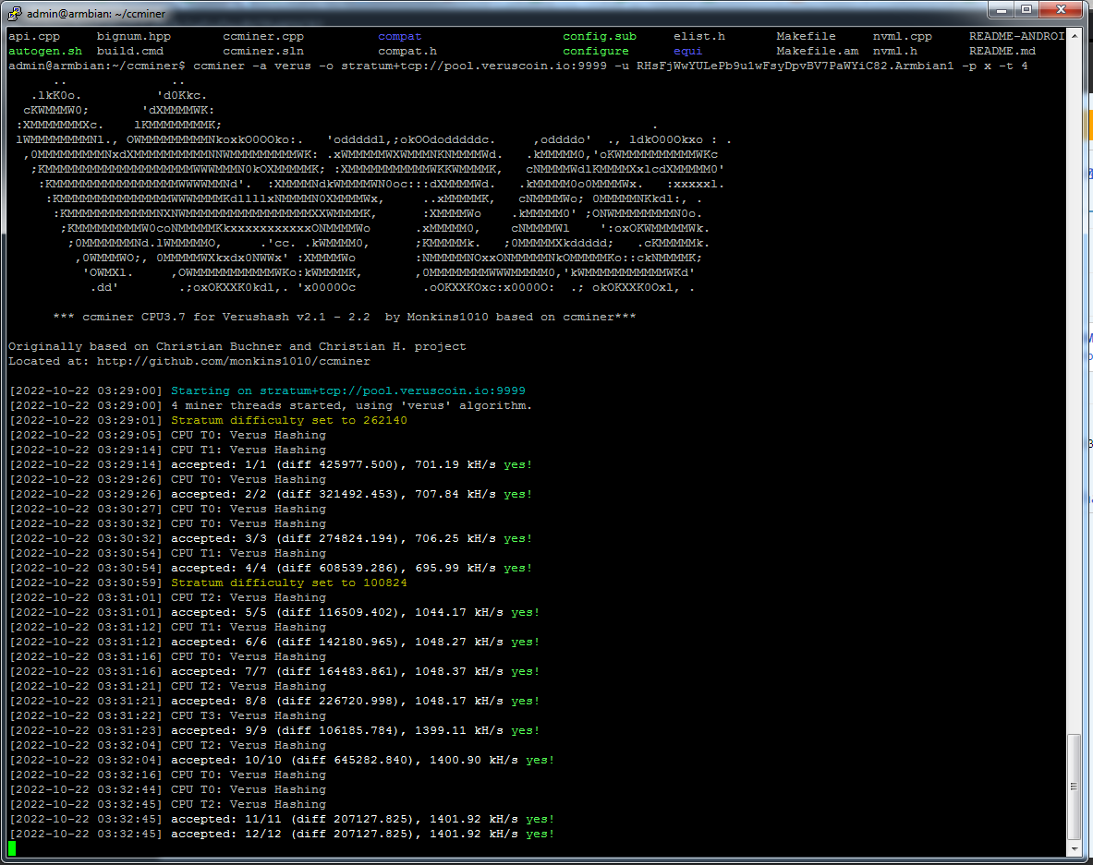Click the file name 'nvml.cpp'
The width and height of the screenshot is (1093, 865).
[902, 36]
